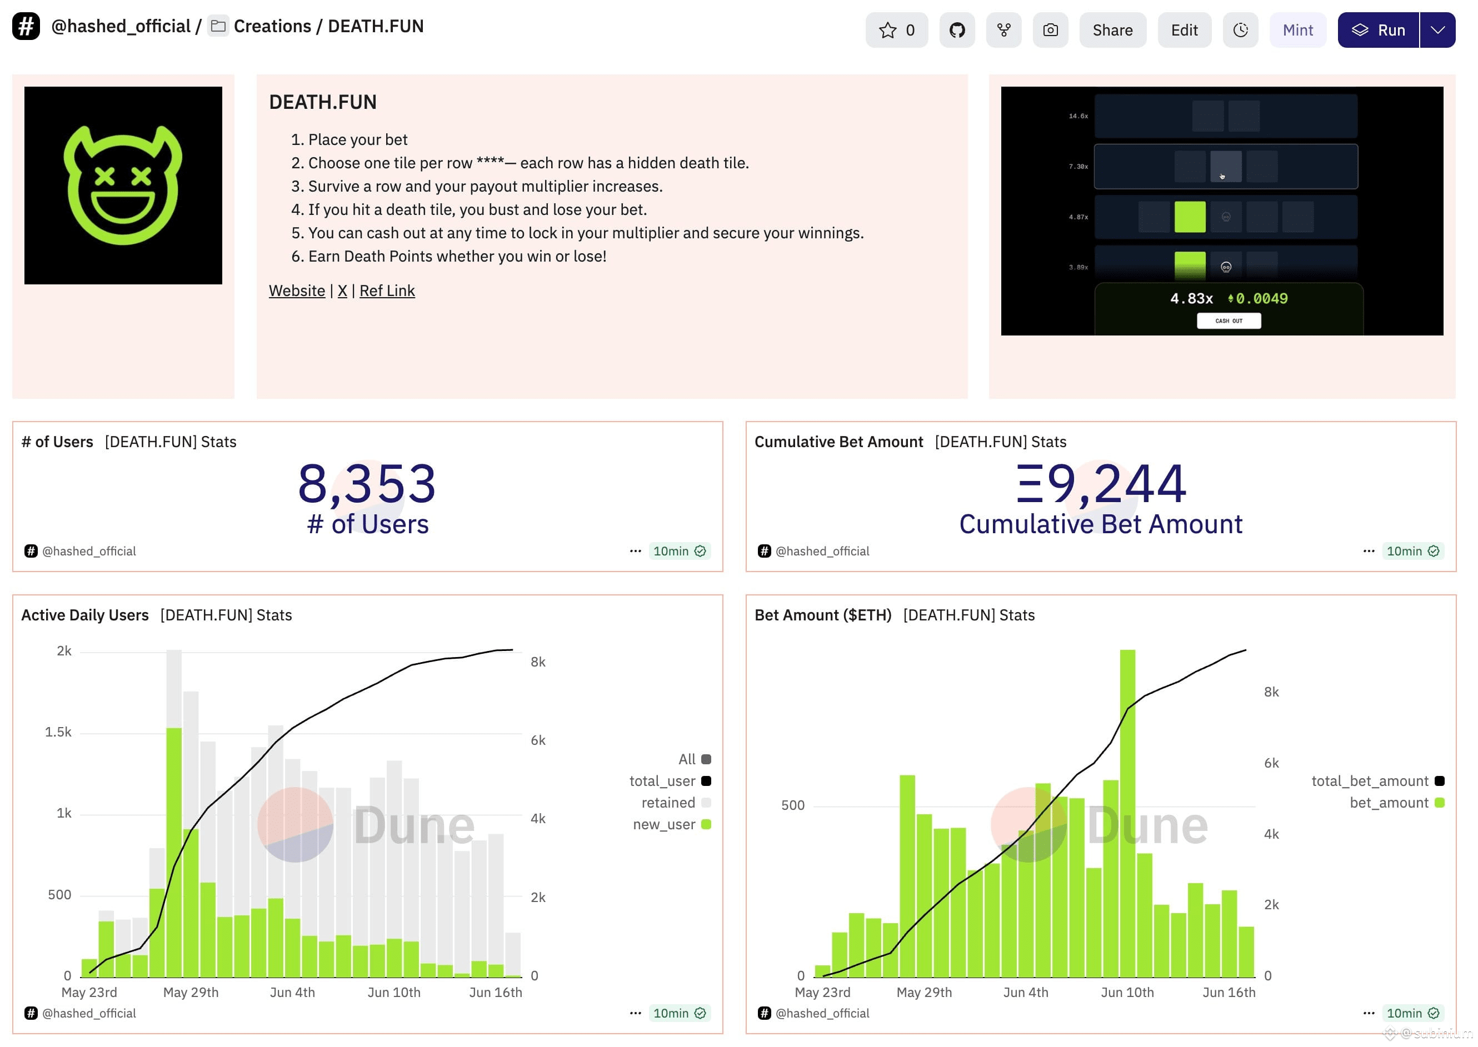Click the tallest green new_user bar in Active Daily Users
1478x1047 pixels.
coord(174,852)
